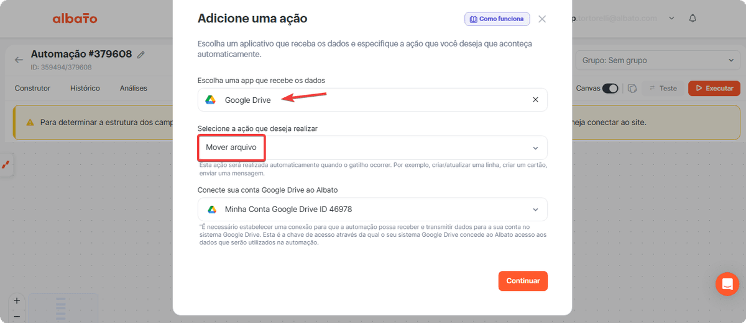
Task: Toggle the Canvas switch
Action: [x=610, y=88]
